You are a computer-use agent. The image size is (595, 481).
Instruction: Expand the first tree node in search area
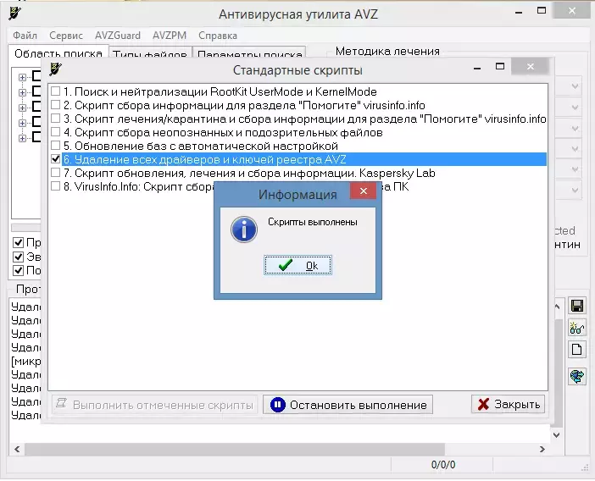point(22,77)
